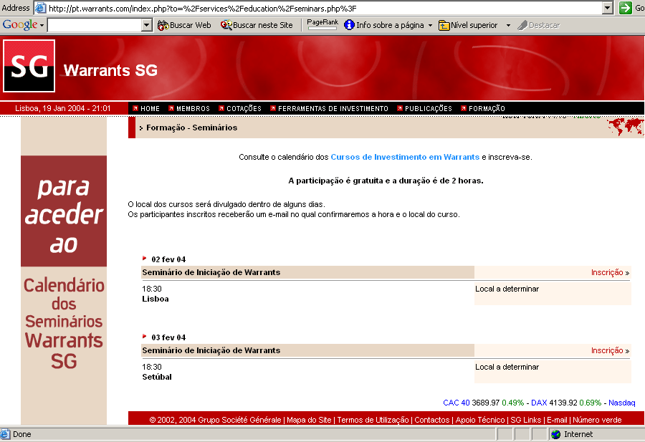Viewport: 645px width, 442px height.
Task: Open the Google toolbar logo menu
Action: (24, 25)
